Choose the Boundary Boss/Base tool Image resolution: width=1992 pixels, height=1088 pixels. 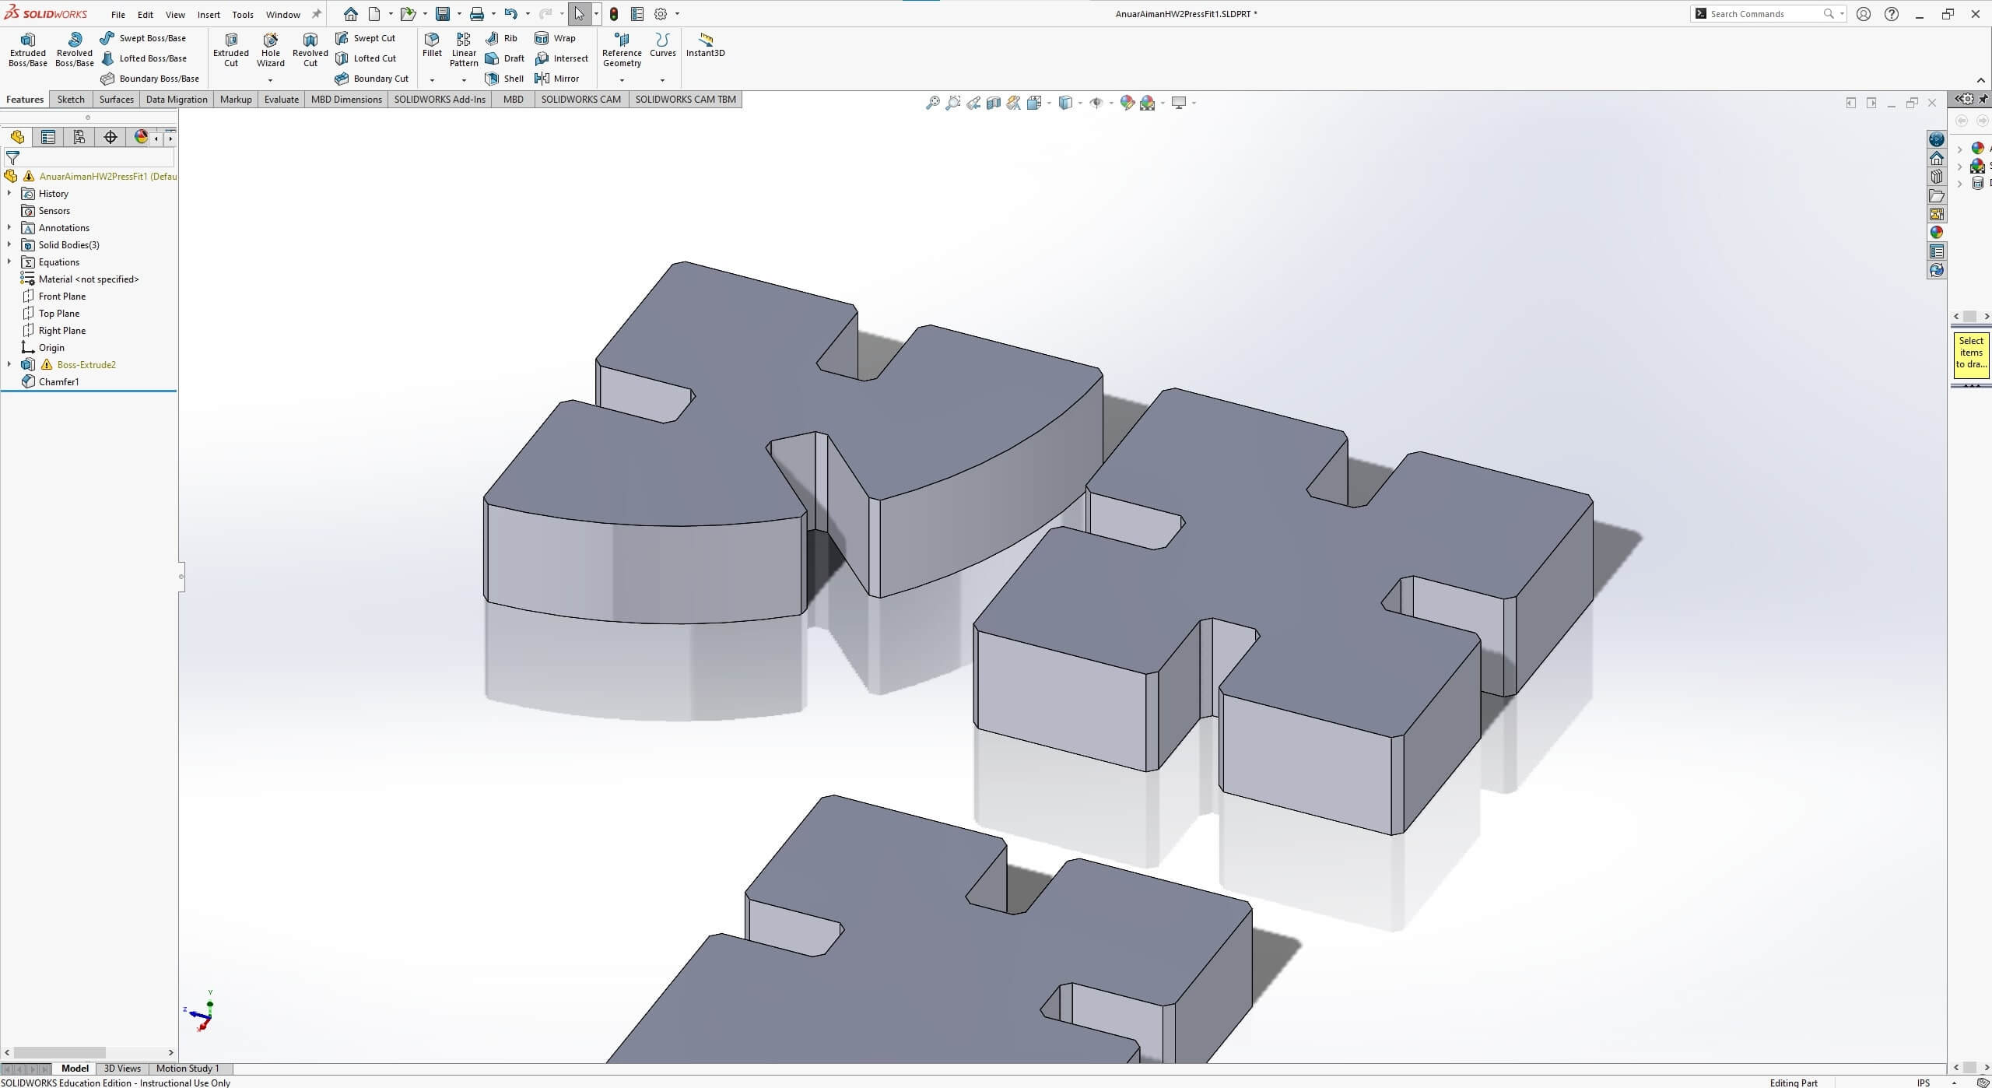click(x=150, y=79)
